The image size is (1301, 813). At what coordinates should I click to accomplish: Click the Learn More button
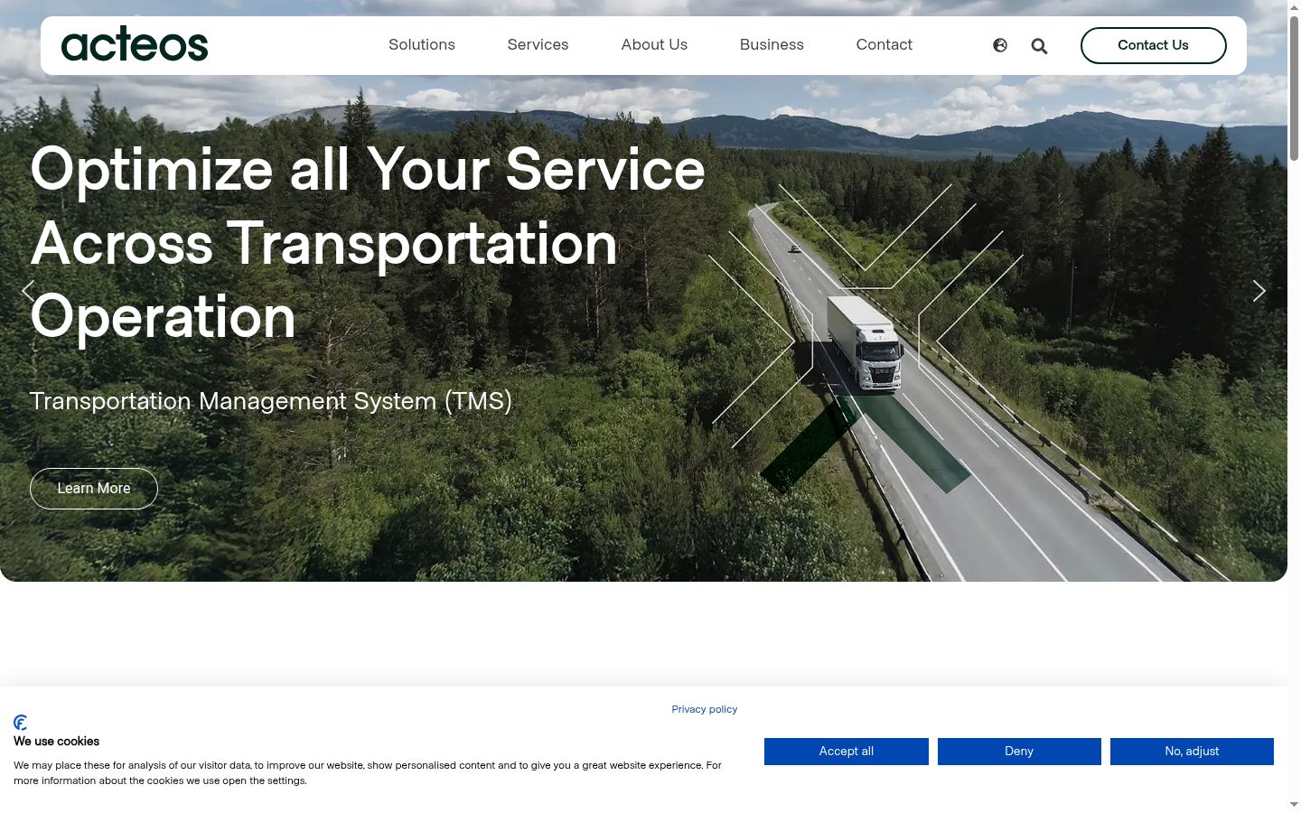click(x=94, y=489)
